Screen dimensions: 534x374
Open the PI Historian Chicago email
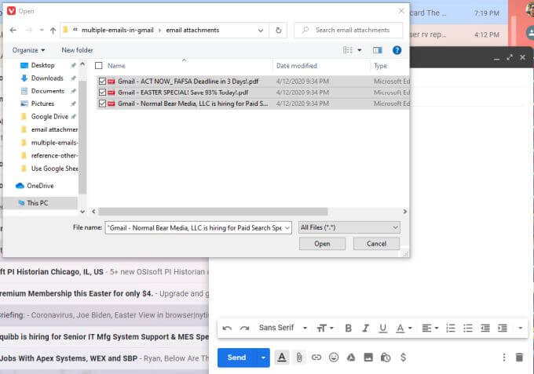104,272
